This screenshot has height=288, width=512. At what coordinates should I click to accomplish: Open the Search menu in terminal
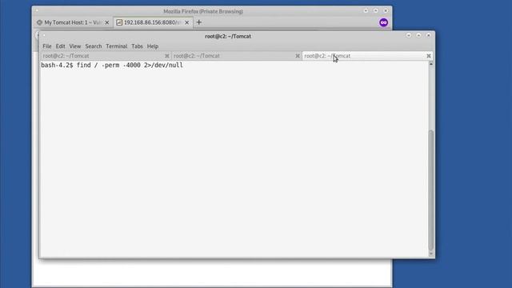(94, 46)
